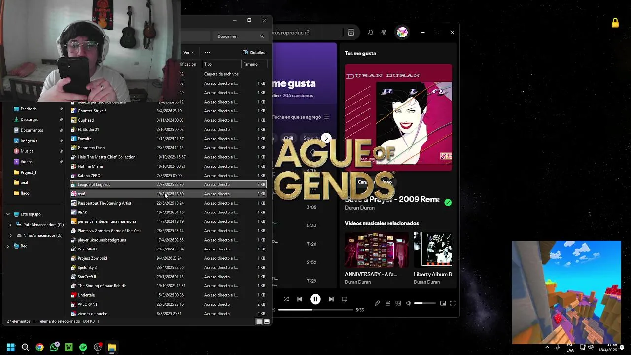Switch Explorer to details view icon

pyautogui.click(x=259, y=321)
